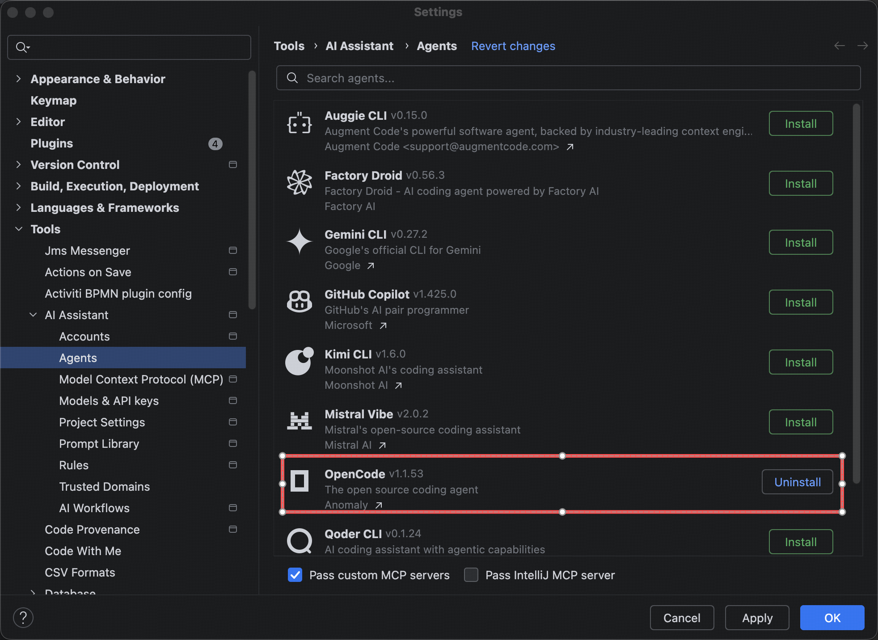Focus the Search agents input field
878x640 pixels.
[x=568, y=78]
